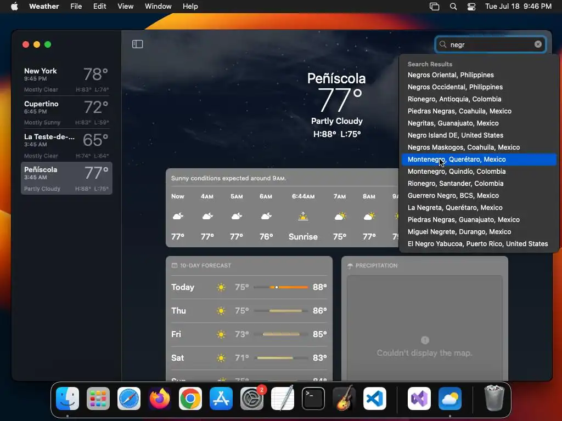Click the Now hourly forecast cloud icon
Image resolution: width=562 pixels, height=421 pixels.
coord(178,216)
